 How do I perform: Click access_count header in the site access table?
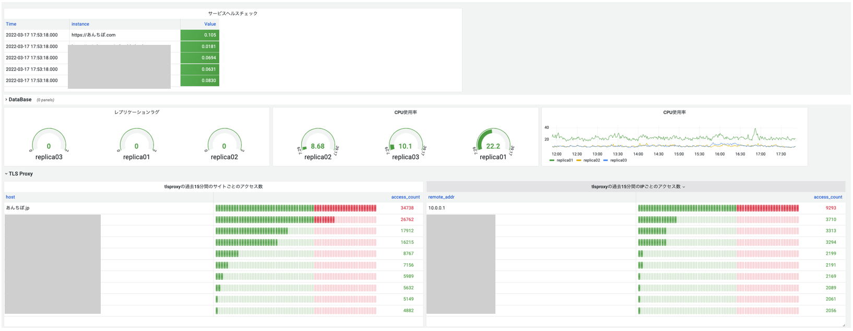405,197
